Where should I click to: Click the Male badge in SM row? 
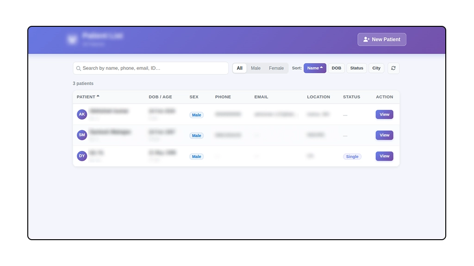tap(196, 136)
